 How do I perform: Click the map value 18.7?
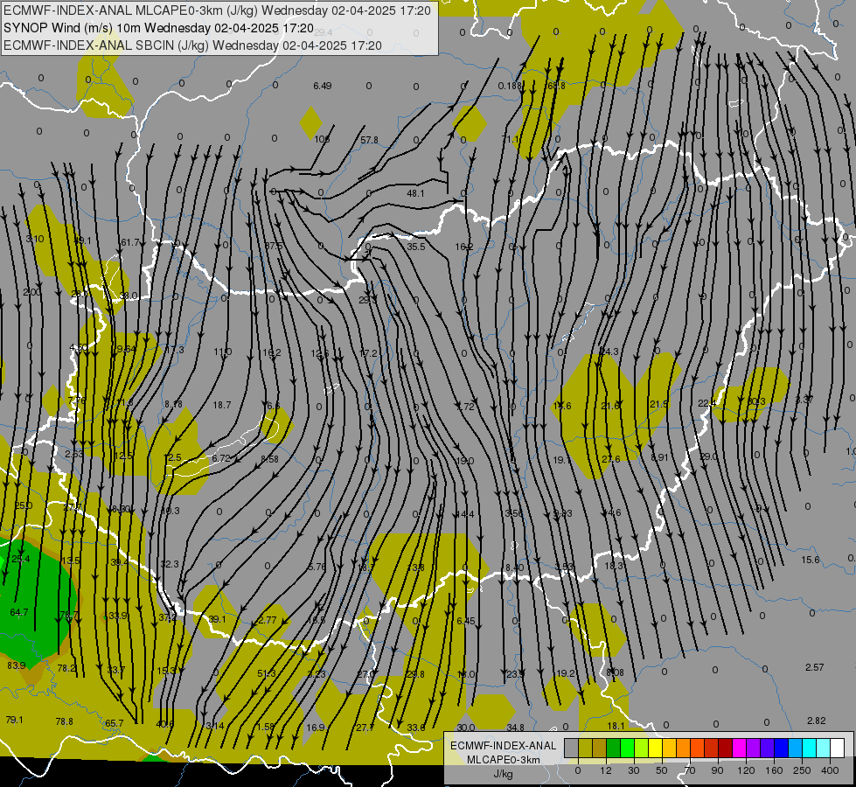coord(221,405)
